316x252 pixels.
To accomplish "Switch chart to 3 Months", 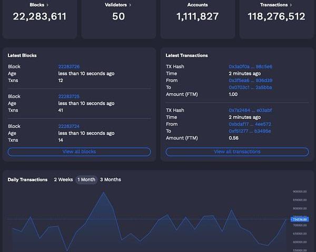I will [x=111, y=179].
